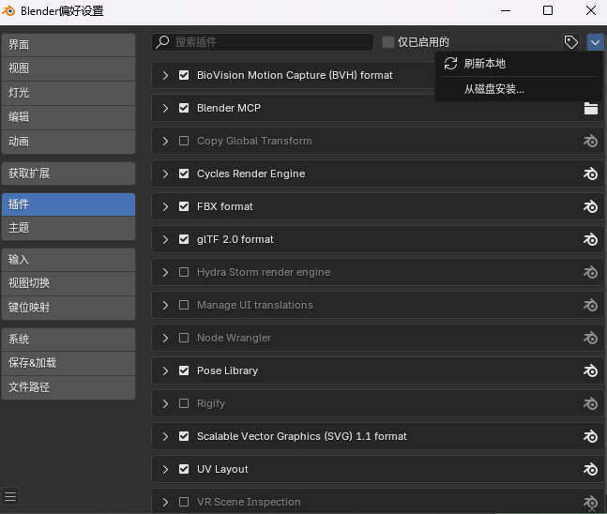This screenshot has height=514, width=607.
Task: Toggle the 仅已启用的 checkbox
Action: point(388,42)
